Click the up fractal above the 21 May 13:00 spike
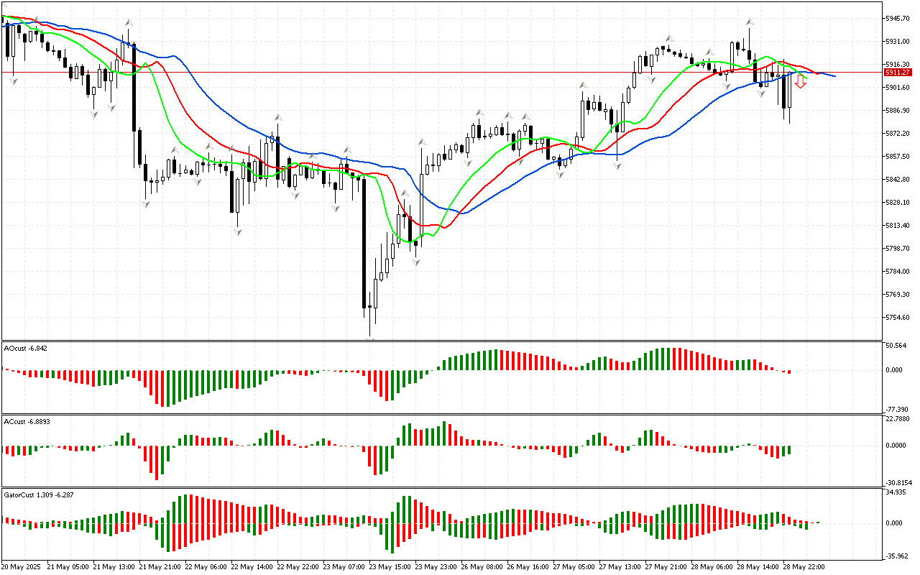Image resolution: width=920 pixels, height=575 pixels. [x=128, y=23]
